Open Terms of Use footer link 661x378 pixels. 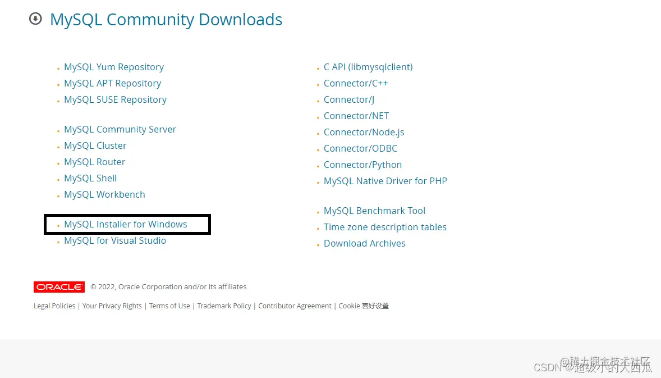169,306
